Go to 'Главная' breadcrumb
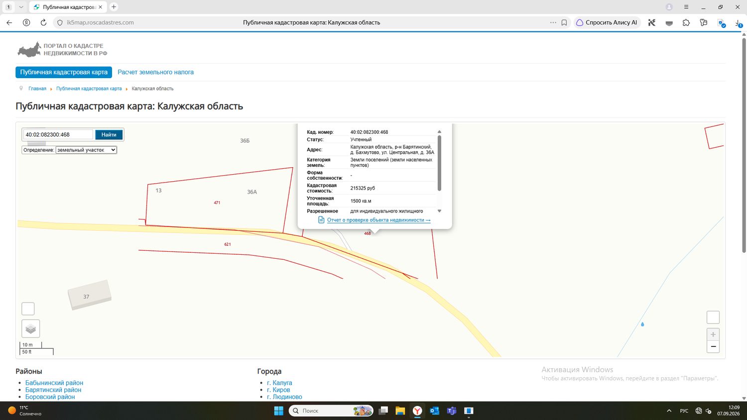 pyautogui.click(x=37, y=89)
